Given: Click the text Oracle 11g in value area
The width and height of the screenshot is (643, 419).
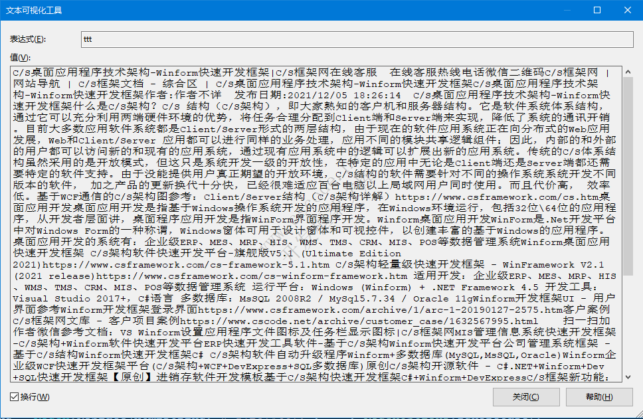Looking at the screenshot, I should tap(443, 298).
